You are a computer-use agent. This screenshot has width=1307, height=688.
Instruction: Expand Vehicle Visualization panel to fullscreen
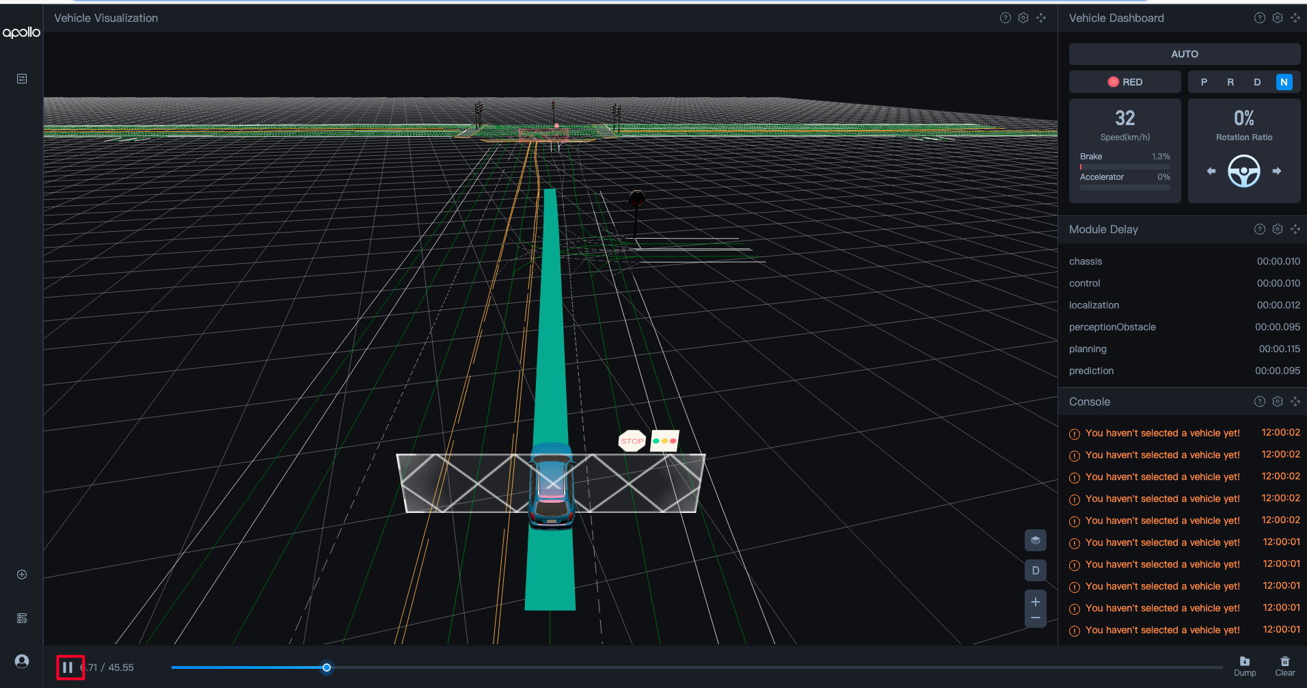pyautogui.click(x=1040, y=18)
